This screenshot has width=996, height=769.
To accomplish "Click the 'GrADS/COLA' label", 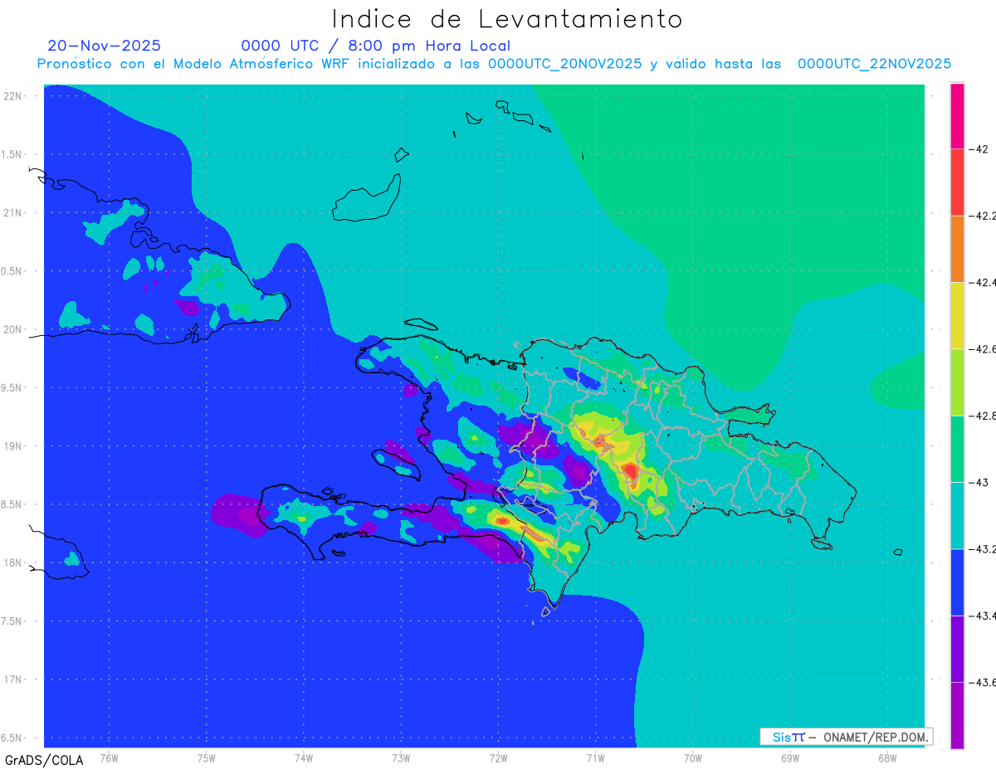I will point(42,759).
